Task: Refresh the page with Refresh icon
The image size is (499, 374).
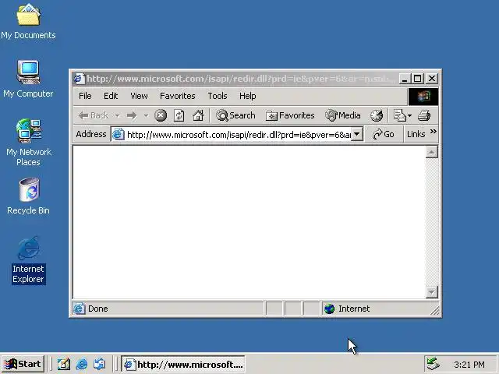Action: [179, 115]
